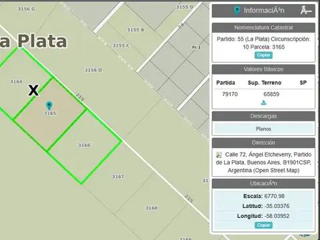
Task: Copy the Nomenclatura Catastral text
Action: point(263,55)
